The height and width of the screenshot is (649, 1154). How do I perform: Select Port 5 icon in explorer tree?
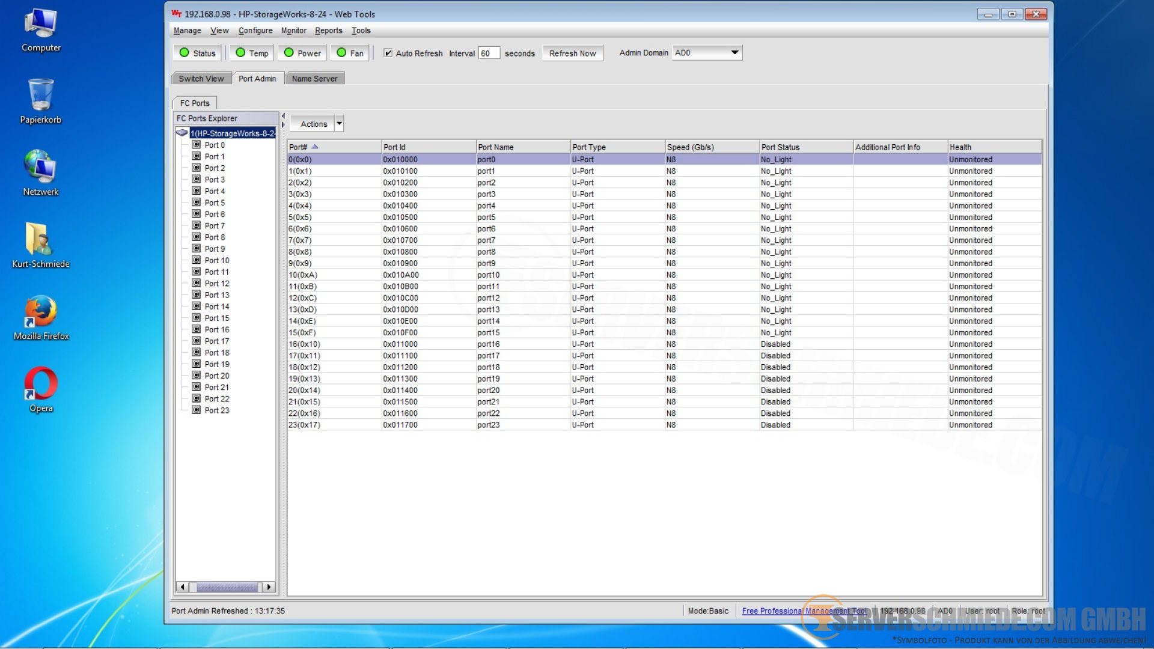(x=196, y=203)
